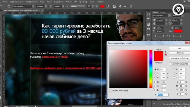Select the R red radio button
The image size is (190, 107).
[155, 82]
